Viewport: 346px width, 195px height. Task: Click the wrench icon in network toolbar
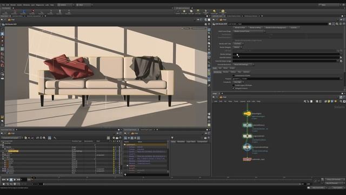tap(305, 101)
